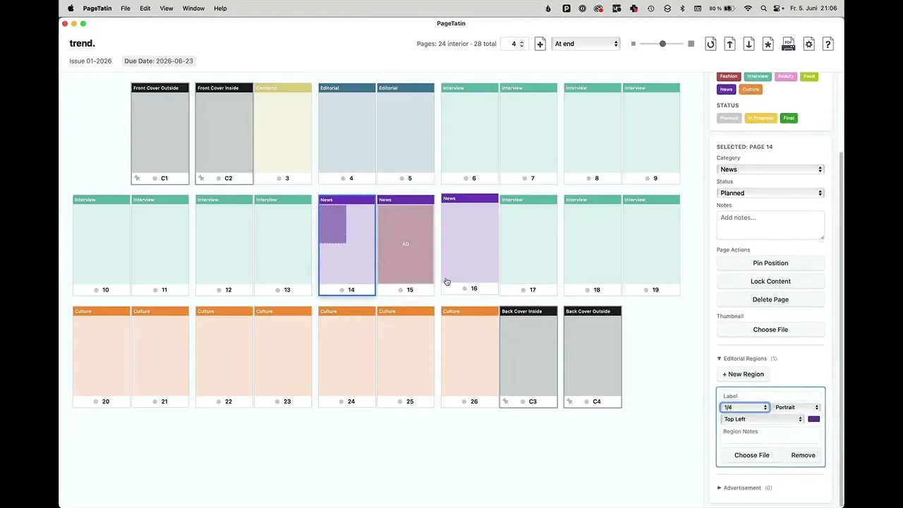Open settings via the gear icon
The width and height of the screenshot is (903, 508).
coord(809,44)
